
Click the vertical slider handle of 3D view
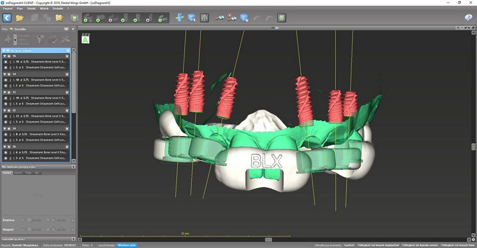tap(473, 147)
